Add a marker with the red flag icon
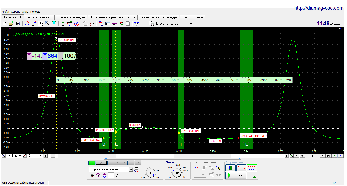Viewport: 347px width, 186px height. [x=121, y=23]
